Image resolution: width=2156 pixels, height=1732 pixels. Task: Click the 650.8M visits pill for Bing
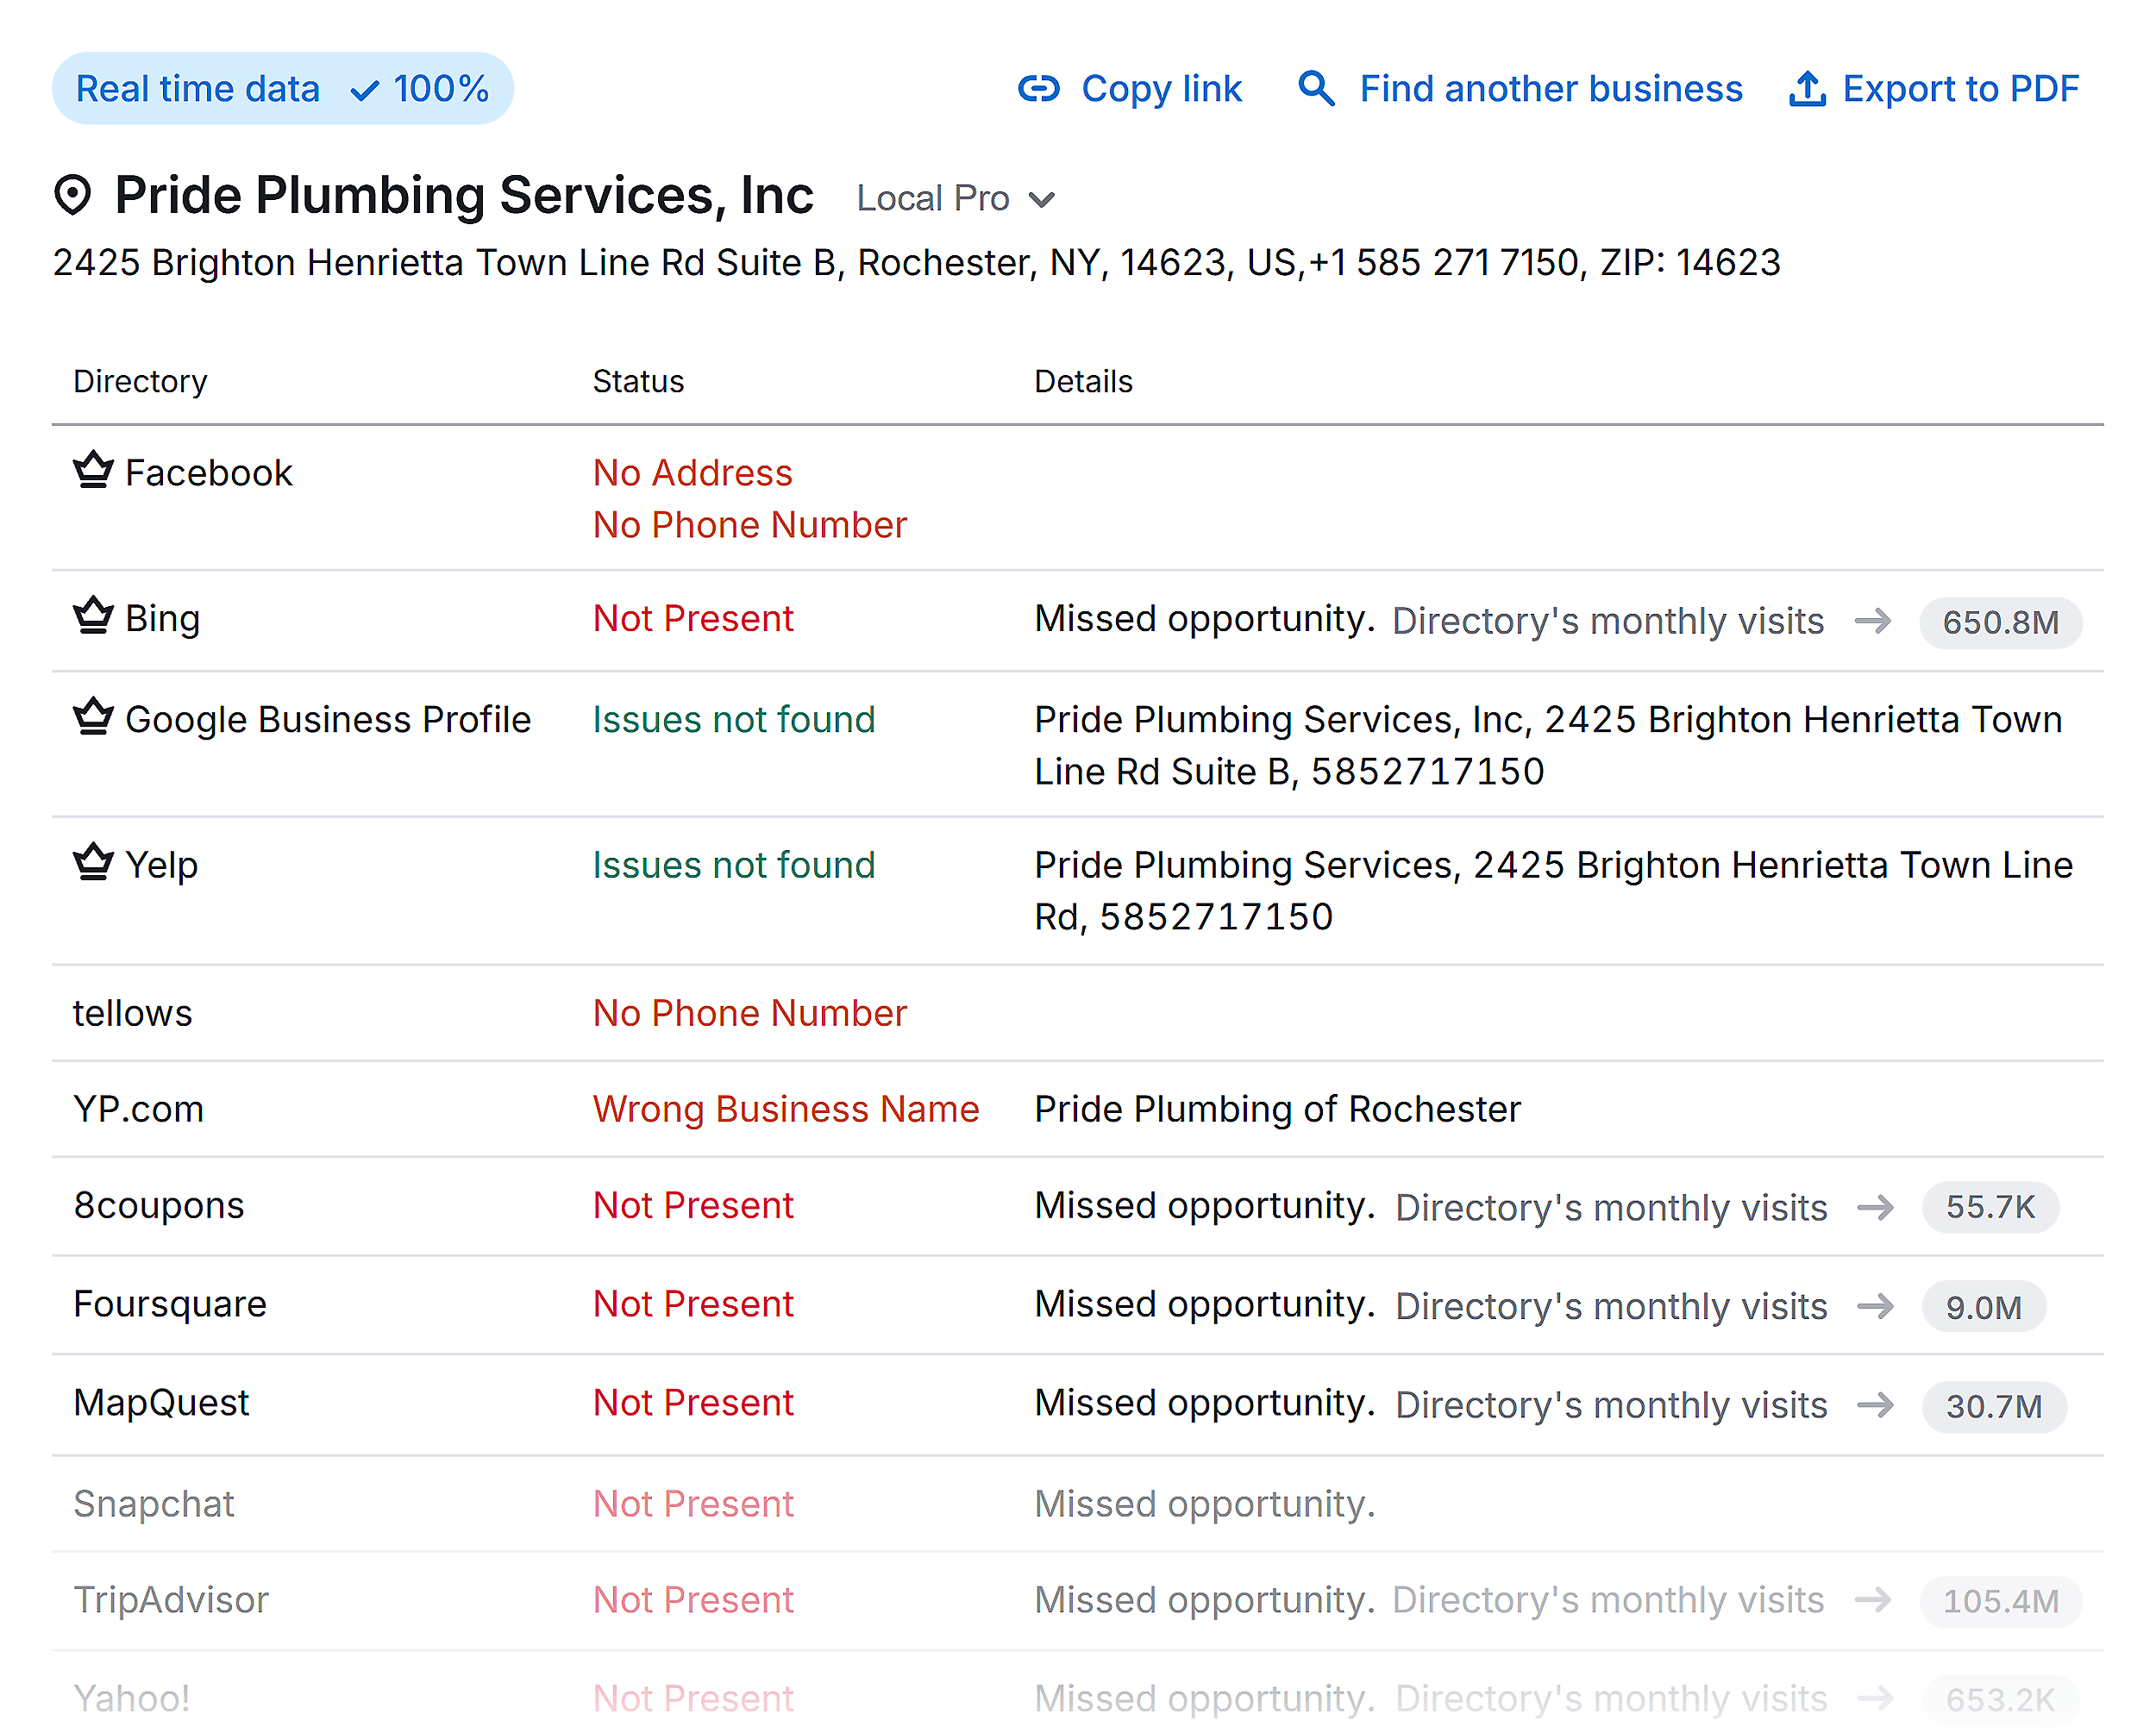tap(2000, 622)
